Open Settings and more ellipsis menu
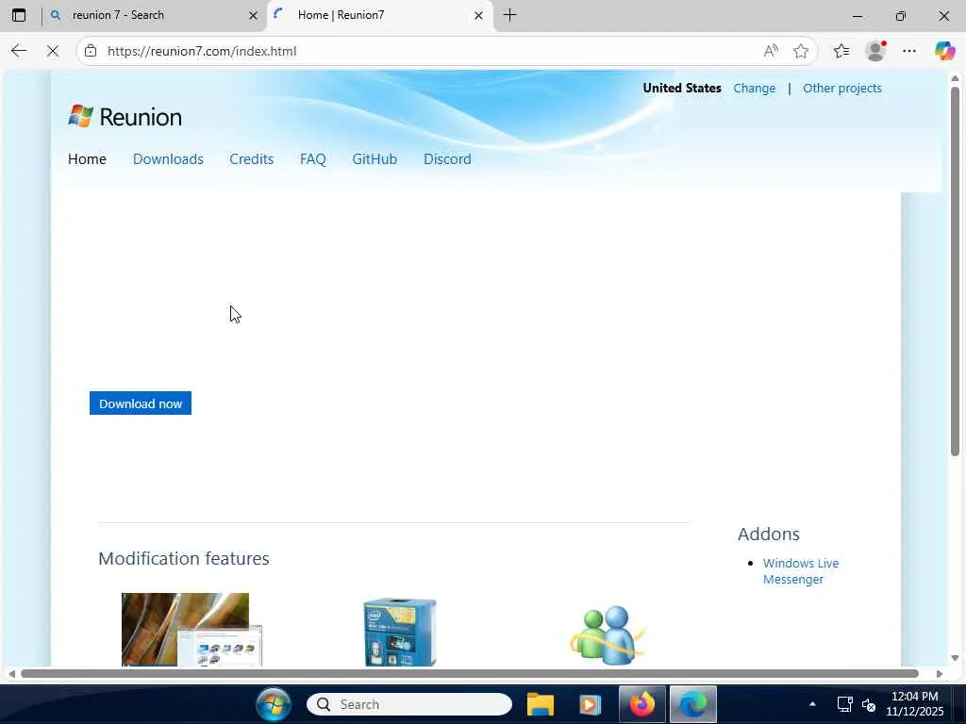This screenshot has height=724, width=966. coord(908,51)
